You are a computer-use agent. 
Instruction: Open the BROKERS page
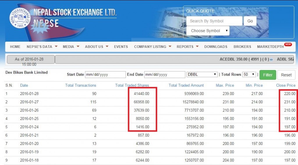242,46
